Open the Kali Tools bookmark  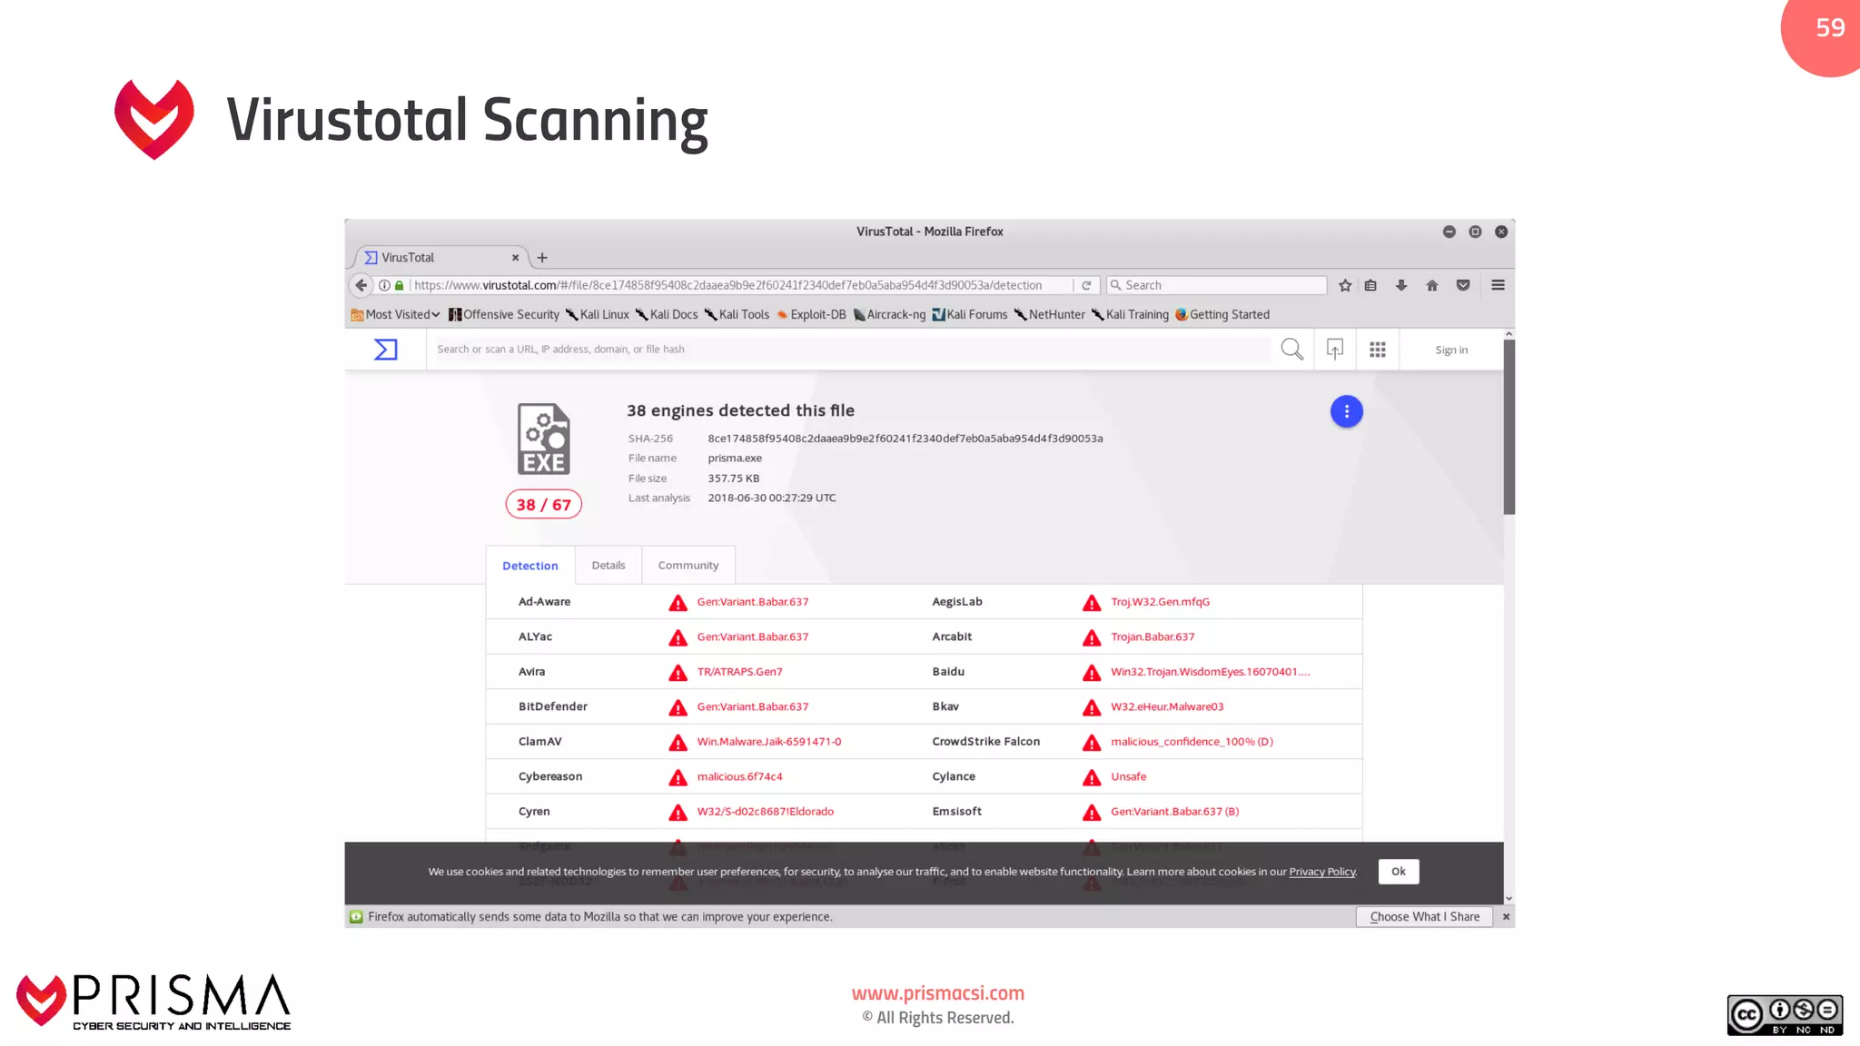[737, 315]
